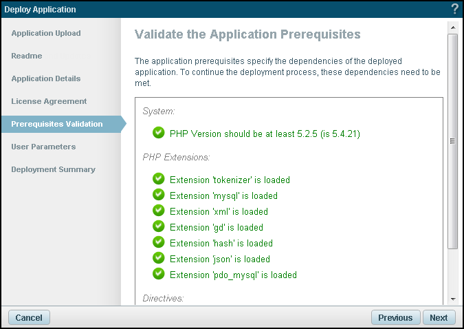This screenshot has height=329, width=464.
Task: Open the Readme step
Action: 27,56
